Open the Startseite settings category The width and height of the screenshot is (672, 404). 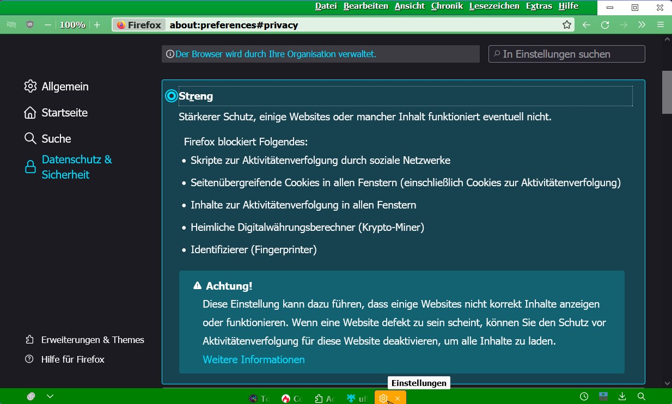pos(56,113)
